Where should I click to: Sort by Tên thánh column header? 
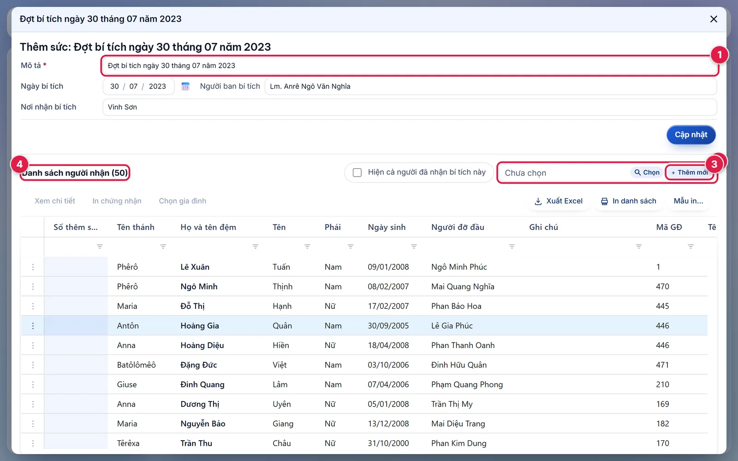click(x=136, y=227)
